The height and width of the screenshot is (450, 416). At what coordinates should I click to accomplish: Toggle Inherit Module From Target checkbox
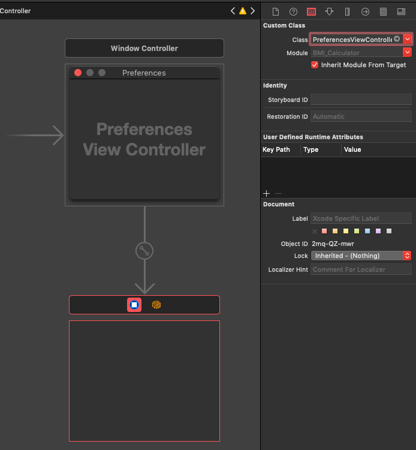(315, 65)
